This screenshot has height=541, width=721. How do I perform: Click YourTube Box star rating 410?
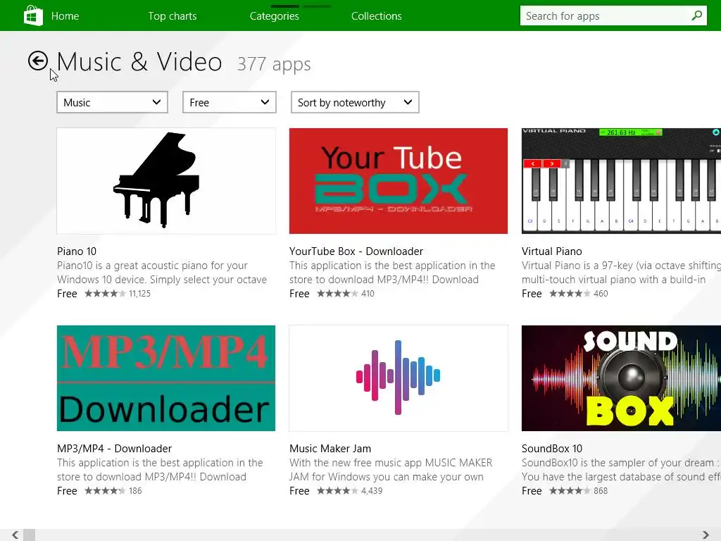tap(345, 294)
